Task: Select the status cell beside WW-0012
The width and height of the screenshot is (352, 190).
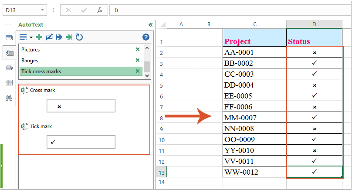Action: (x=314, y=172)
